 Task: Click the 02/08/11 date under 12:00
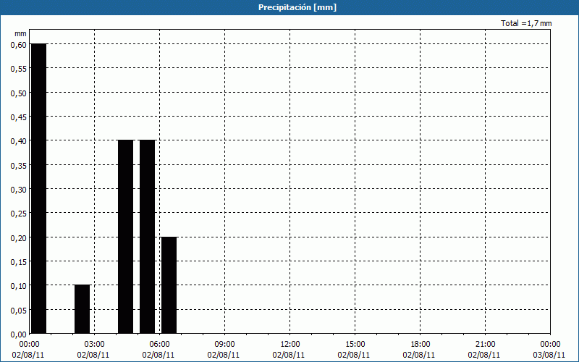click(x=288, y=355)
